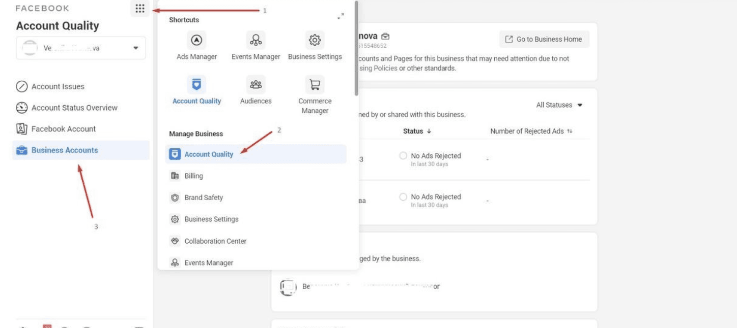Open Brand Safety menu entry
This screenshot has height=328, width=737.
(x=256, y=198)
